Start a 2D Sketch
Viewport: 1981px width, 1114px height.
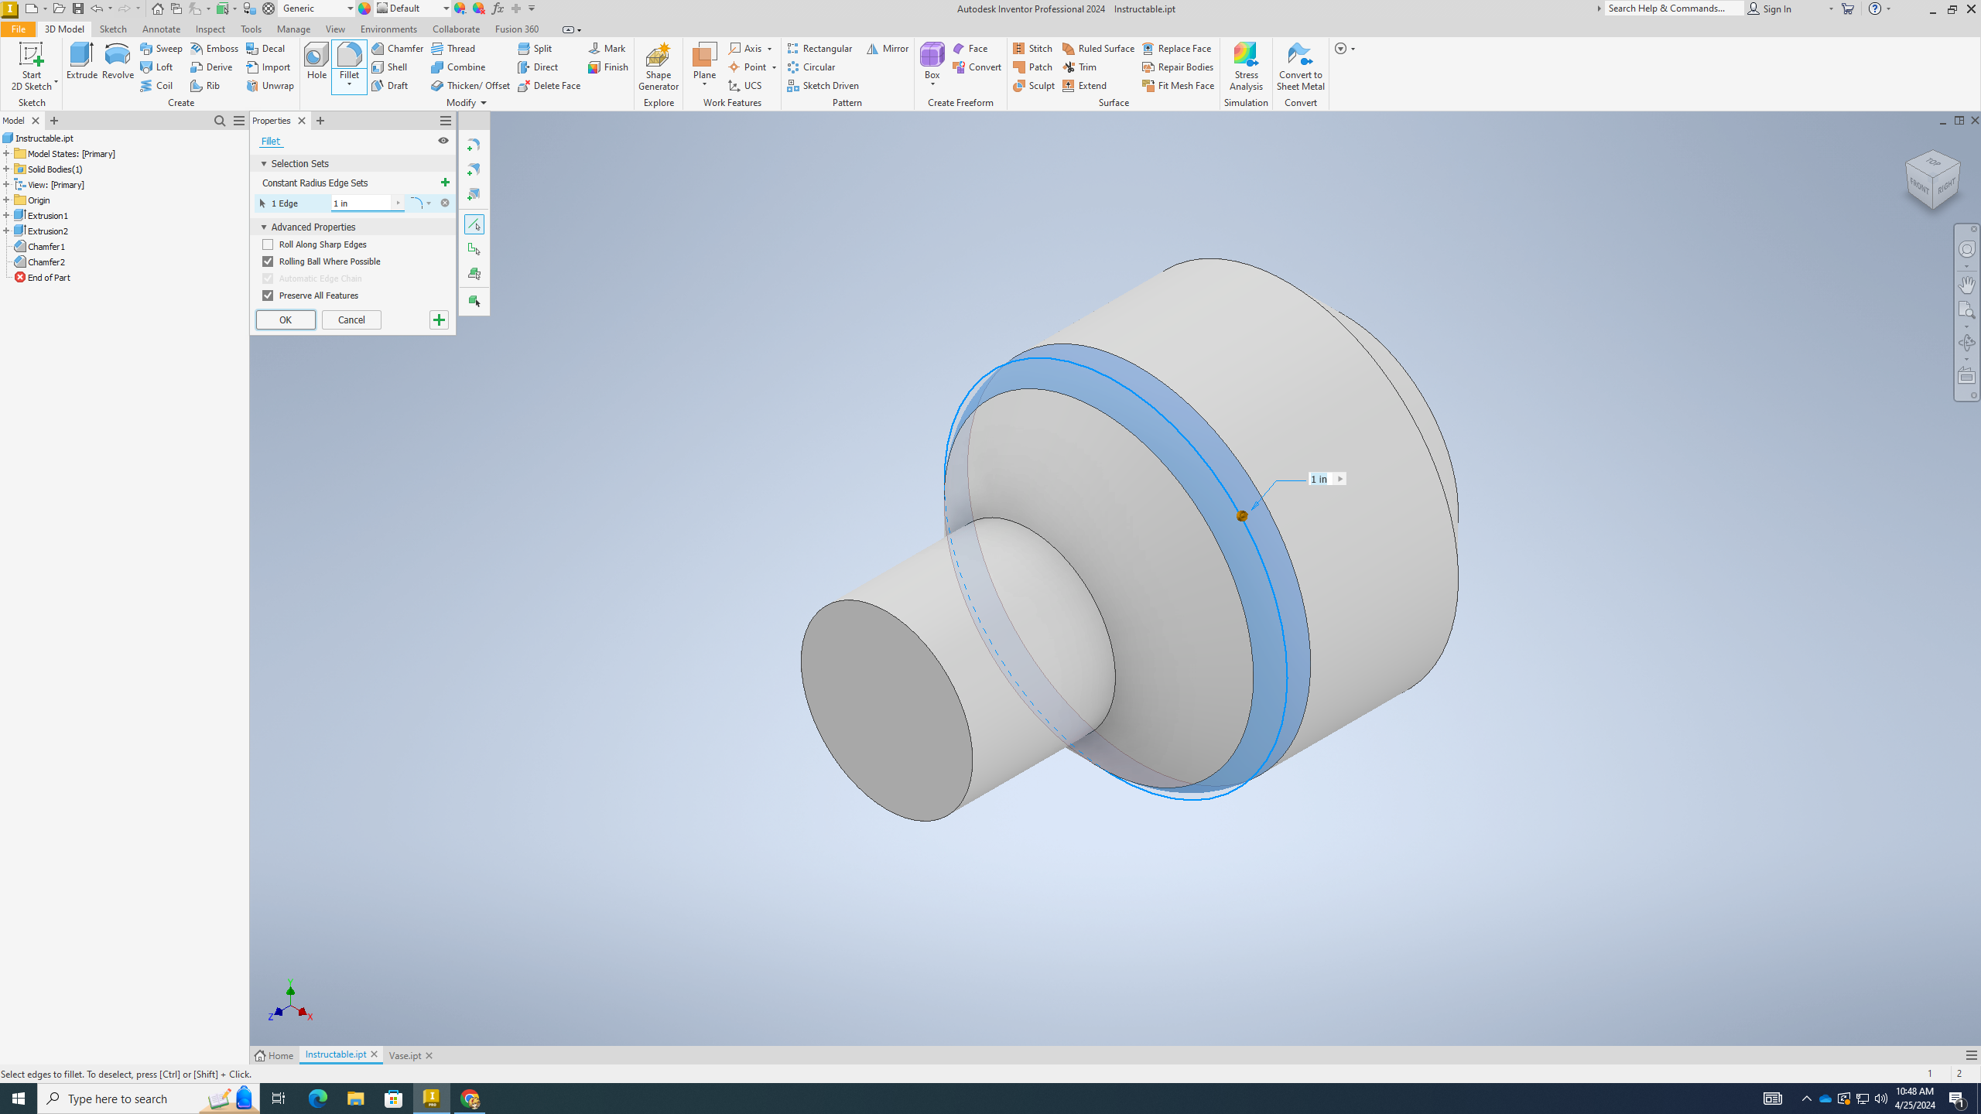pos(32,67)
